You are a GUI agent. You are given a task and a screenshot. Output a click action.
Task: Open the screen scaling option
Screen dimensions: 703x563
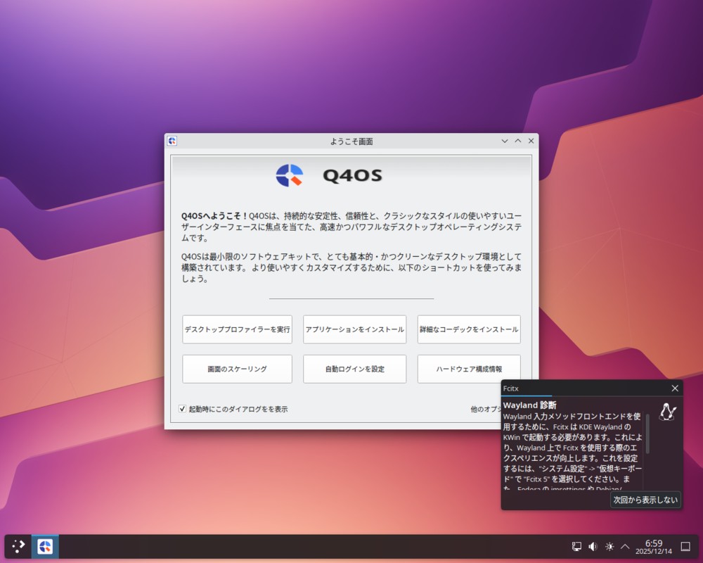pyautogui.click(x=237, y=369)
